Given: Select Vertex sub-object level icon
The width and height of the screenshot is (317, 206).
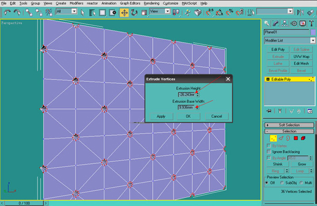Looking at the screenshot, I should [x=273, y=139].
